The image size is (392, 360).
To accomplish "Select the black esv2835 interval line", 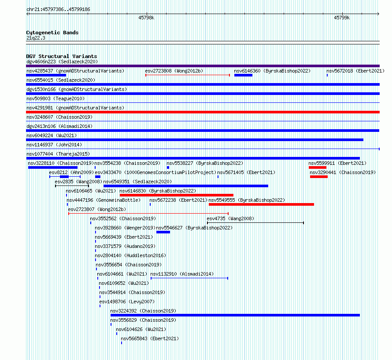I will coord(72,186).
